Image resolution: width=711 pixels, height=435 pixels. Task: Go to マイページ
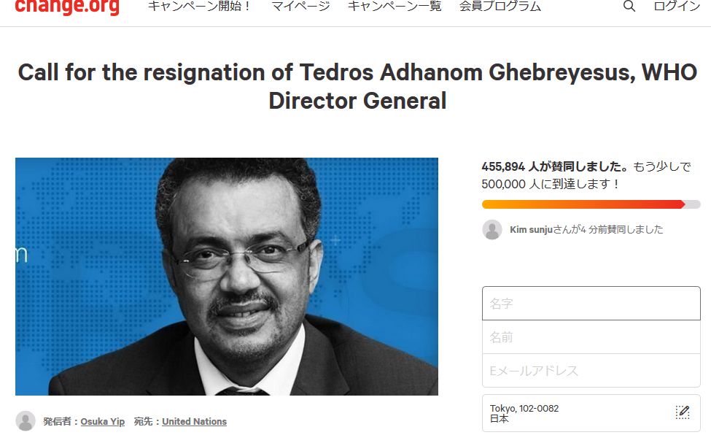[x=300, y=7]
